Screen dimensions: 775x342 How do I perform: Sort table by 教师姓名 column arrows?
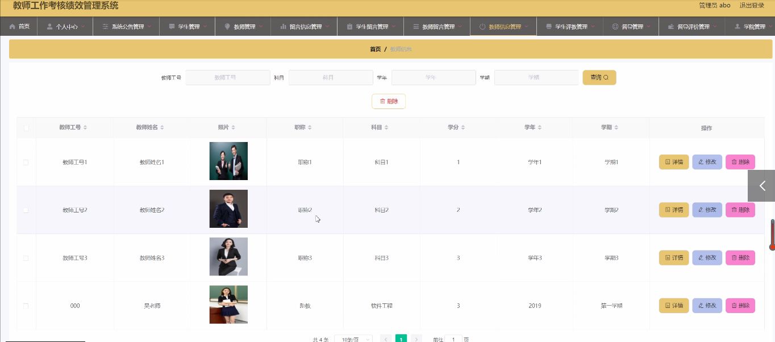click(x=162, y=128)
